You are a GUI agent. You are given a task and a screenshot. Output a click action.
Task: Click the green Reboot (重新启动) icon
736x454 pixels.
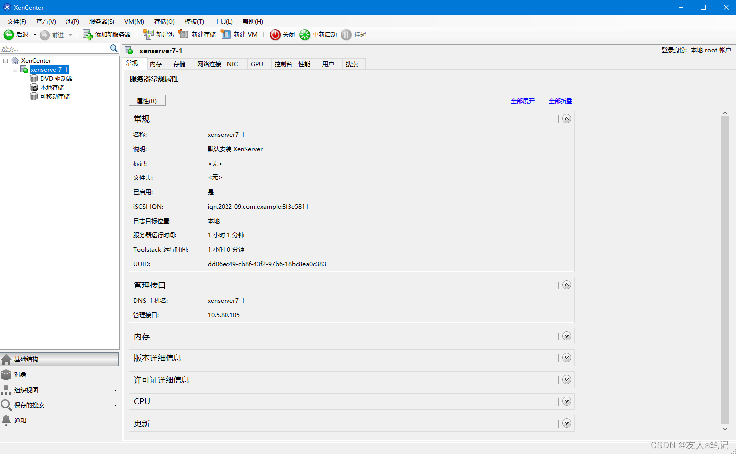coord(305,35)
